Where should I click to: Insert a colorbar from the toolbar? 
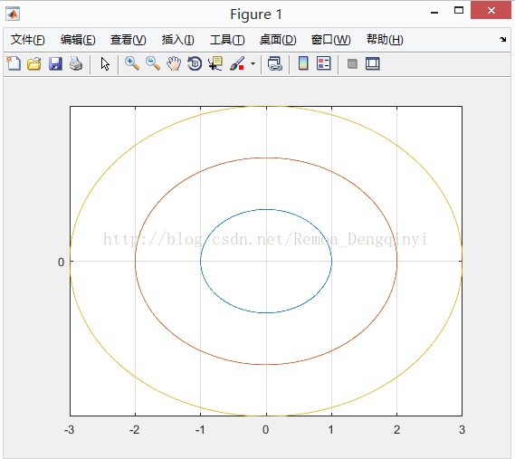coord(303,63)
